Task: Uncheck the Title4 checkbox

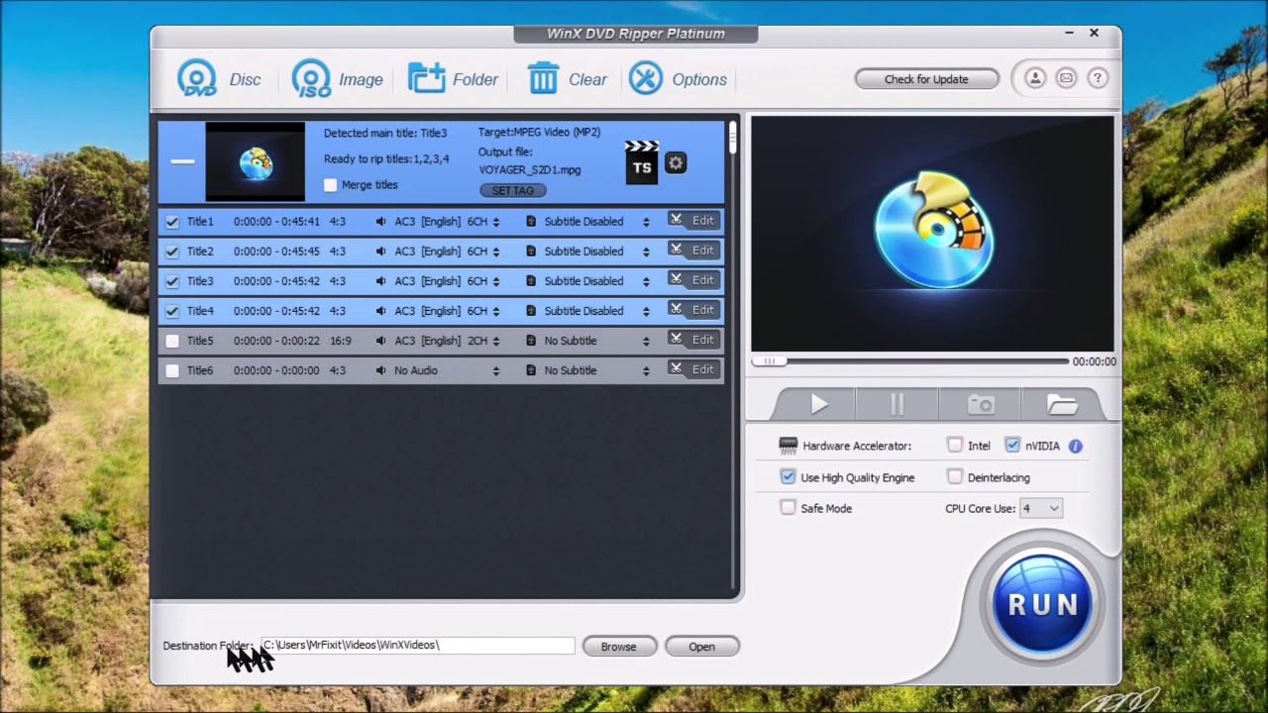Action: click(172, 311)
